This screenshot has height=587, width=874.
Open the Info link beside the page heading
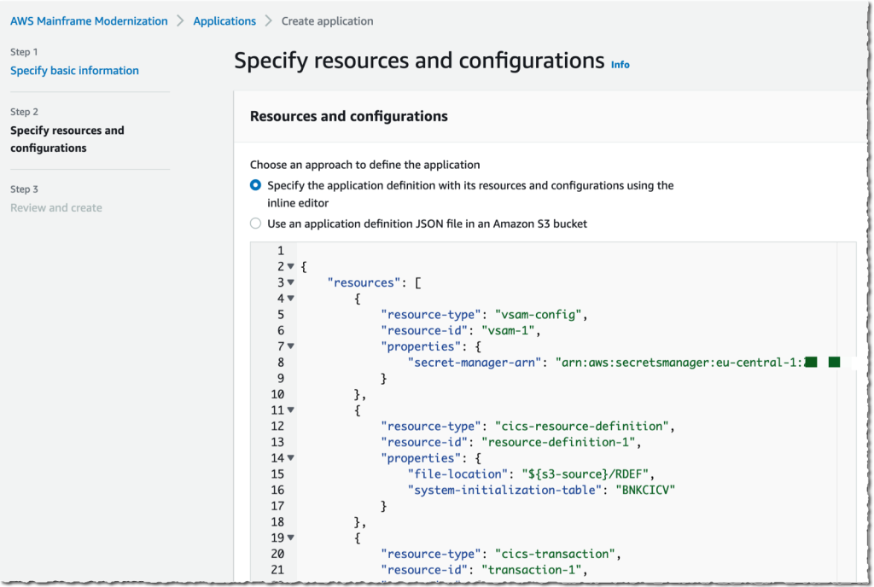coord(620,64)
